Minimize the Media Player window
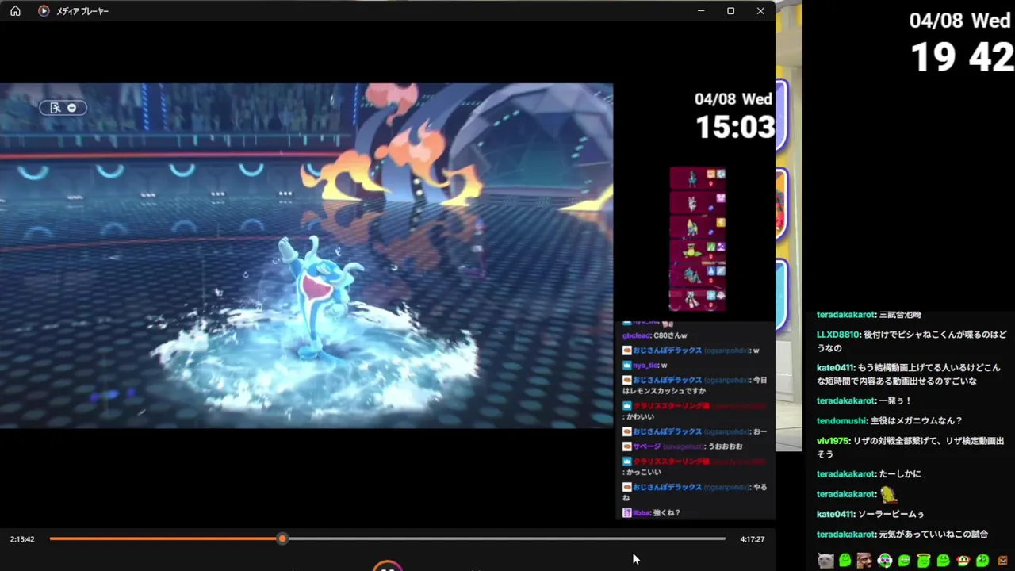Image resolution: width=1015 pixels, height=571 pixels. (x=701, y=11)
